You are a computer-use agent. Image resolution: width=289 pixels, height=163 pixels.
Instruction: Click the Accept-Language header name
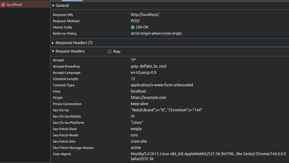pos(67,73)
